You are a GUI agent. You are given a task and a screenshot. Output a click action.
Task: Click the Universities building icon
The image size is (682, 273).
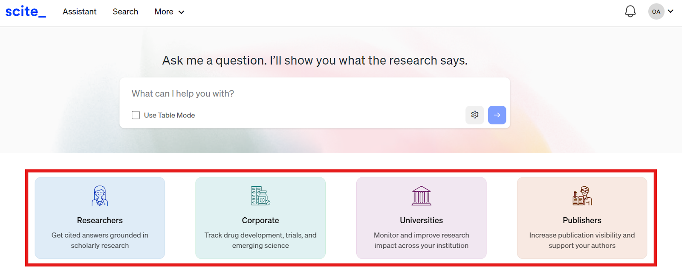pyautogui.click(x=422, y=196)
